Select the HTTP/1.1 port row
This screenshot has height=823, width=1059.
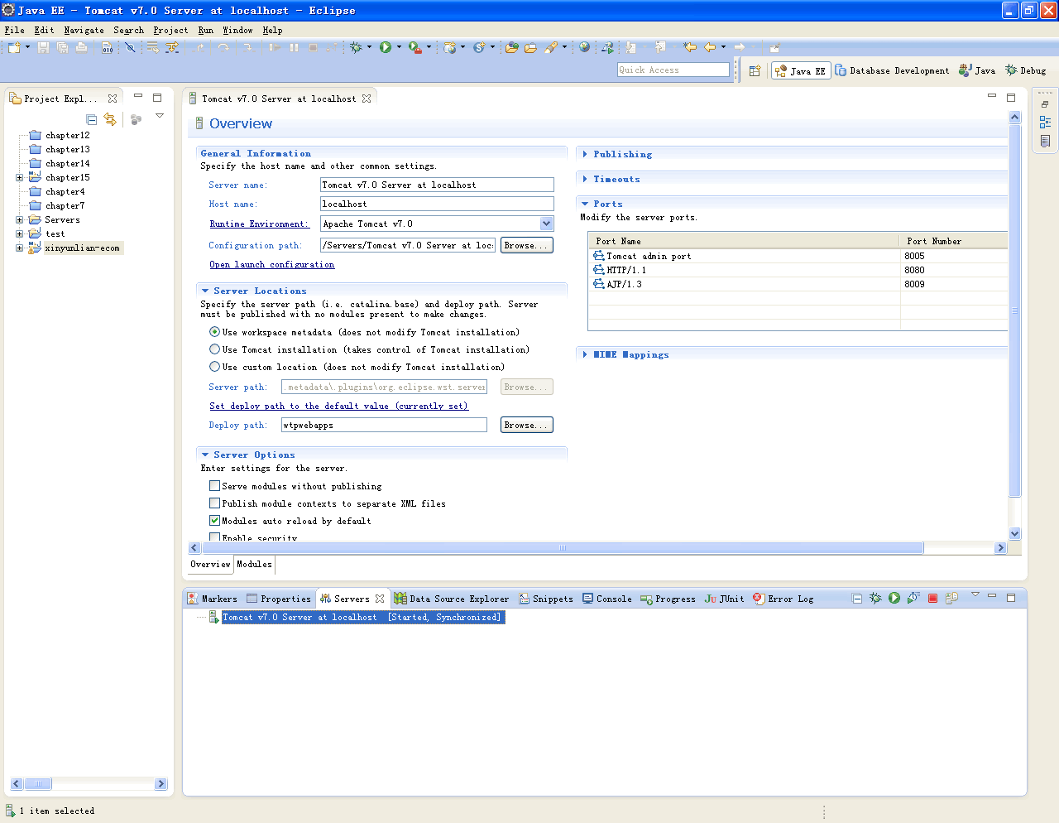(x=798, y=270)
